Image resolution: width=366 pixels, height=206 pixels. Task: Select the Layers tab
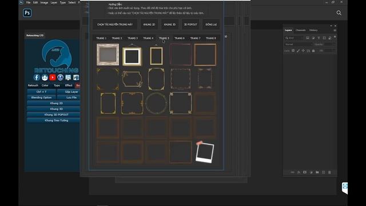click(288, 30)
